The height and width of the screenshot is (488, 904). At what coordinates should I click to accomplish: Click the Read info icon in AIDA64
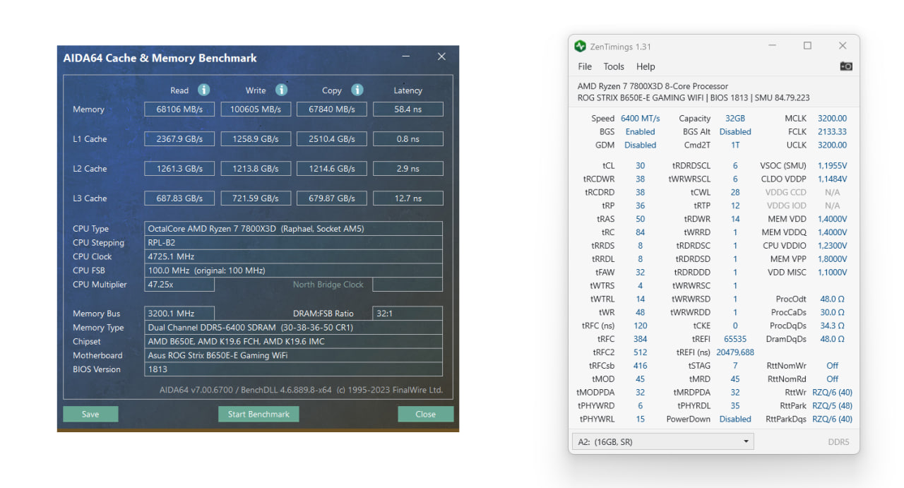coord(203,90)
